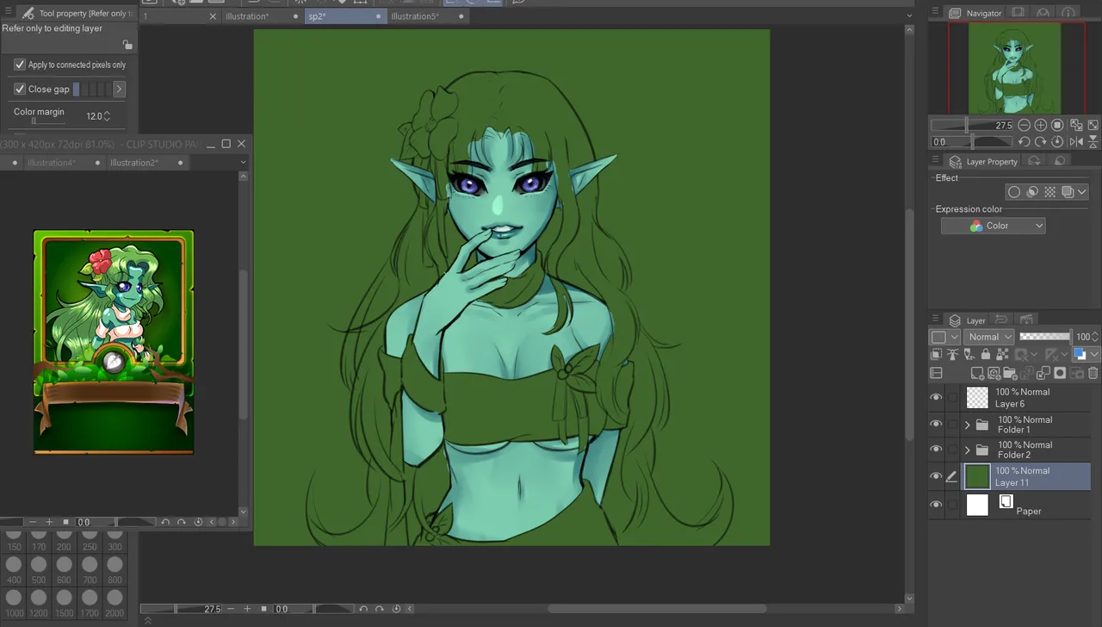Open blending mode Normal dropdown

(988, 337)
